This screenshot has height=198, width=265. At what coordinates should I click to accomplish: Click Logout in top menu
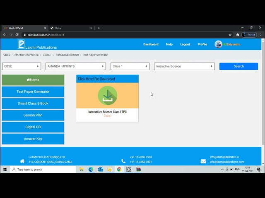185,44
